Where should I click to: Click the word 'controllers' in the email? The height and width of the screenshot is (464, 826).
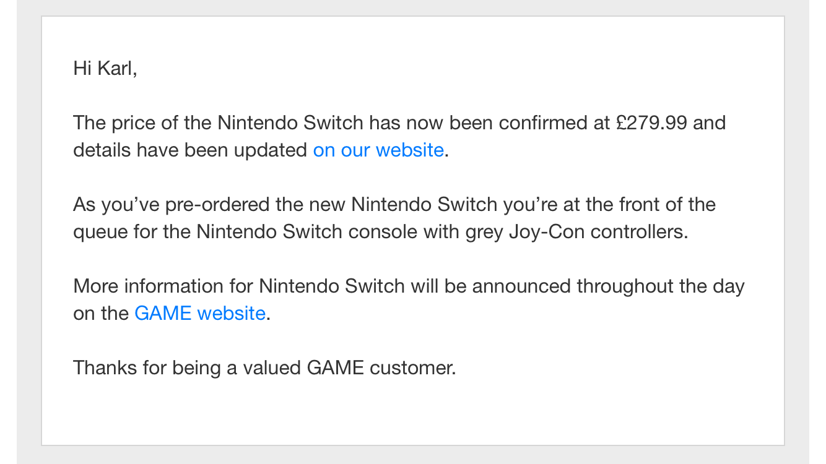point(637,232)
